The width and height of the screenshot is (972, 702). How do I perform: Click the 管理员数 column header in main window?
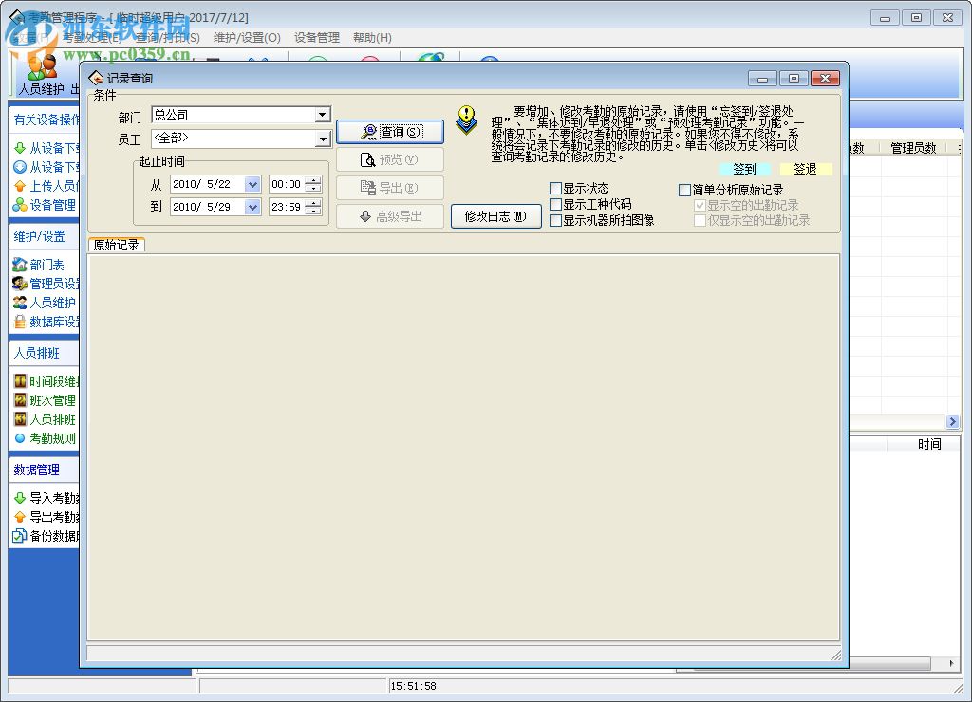pos(913,148)
